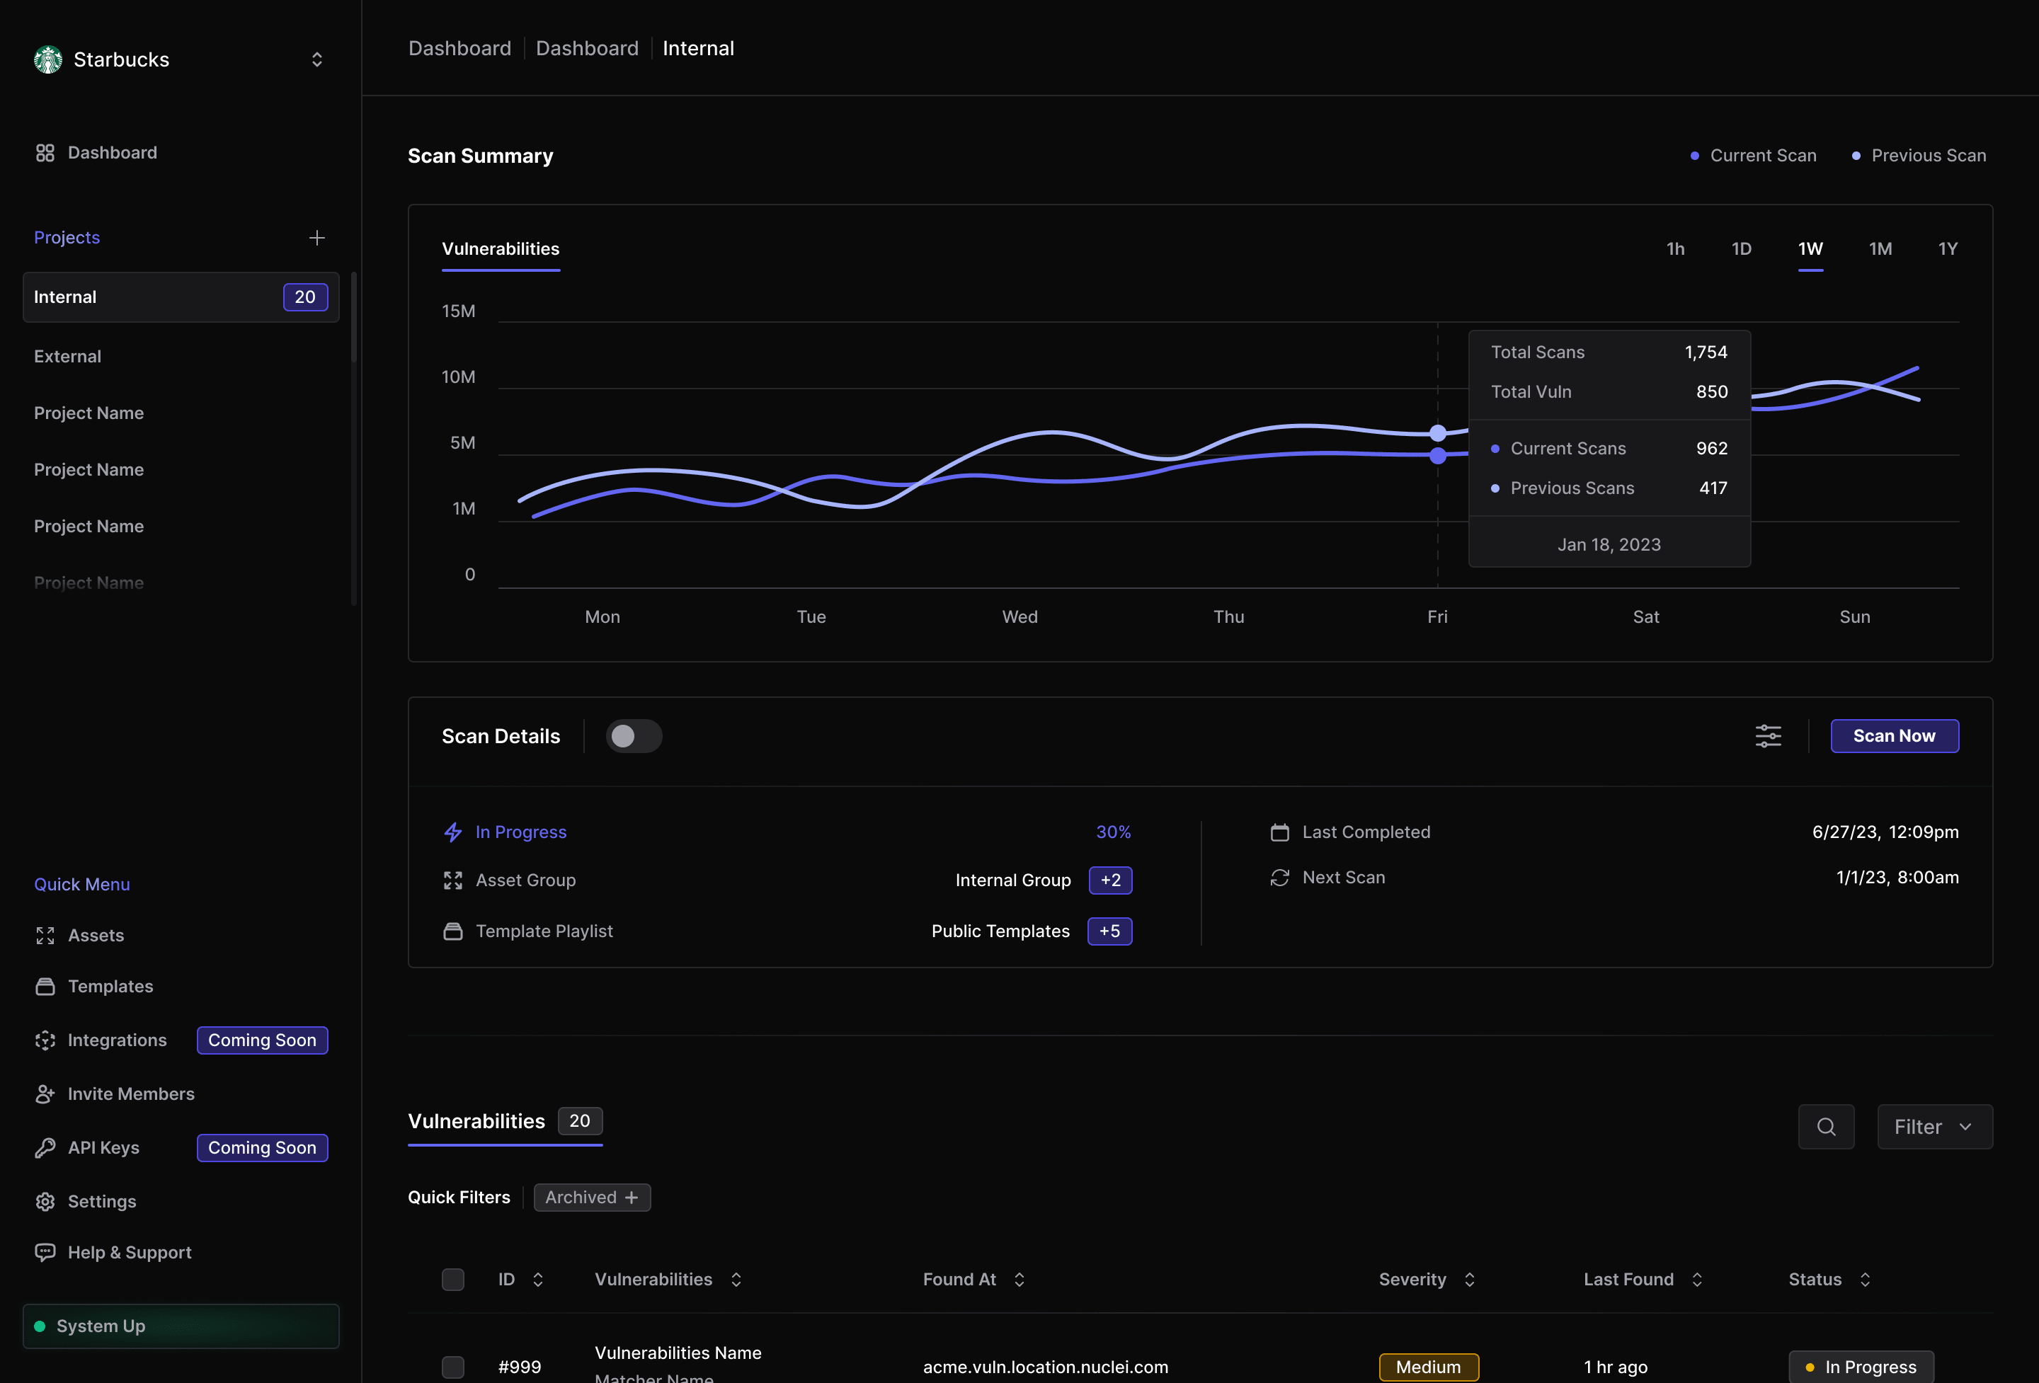
Task: Switch chart range to 1D
Action: coord(1742,249)
